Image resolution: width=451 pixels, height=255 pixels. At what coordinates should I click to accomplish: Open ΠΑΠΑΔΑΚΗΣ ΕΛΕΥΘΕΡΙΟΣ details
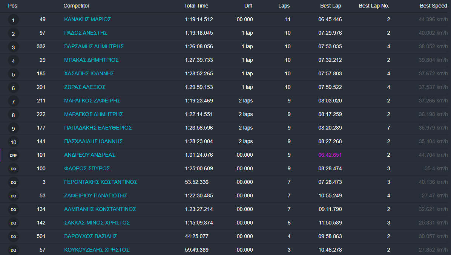pyautogui.click(x=98, y=128)
